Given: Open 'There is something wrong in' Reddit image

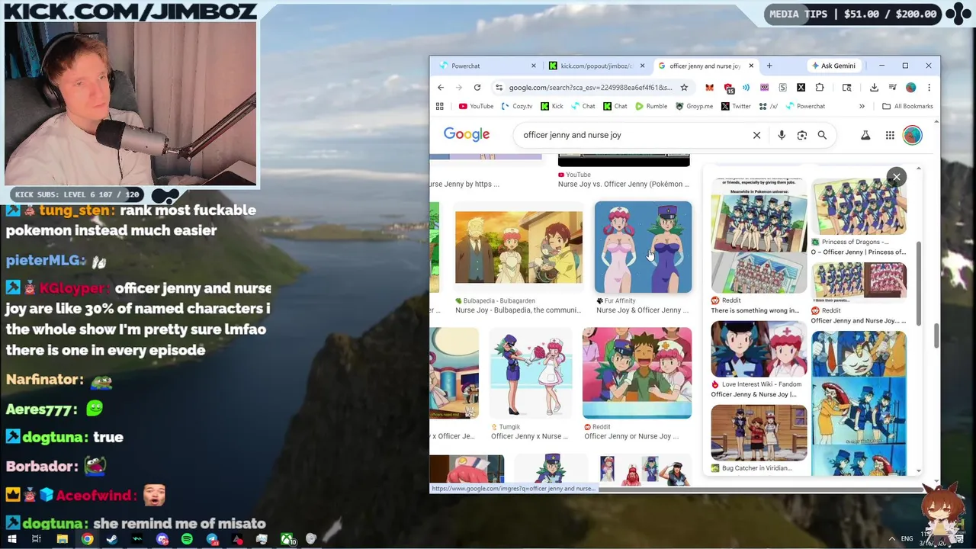Looking at the screenshot, I should (759, 236).
